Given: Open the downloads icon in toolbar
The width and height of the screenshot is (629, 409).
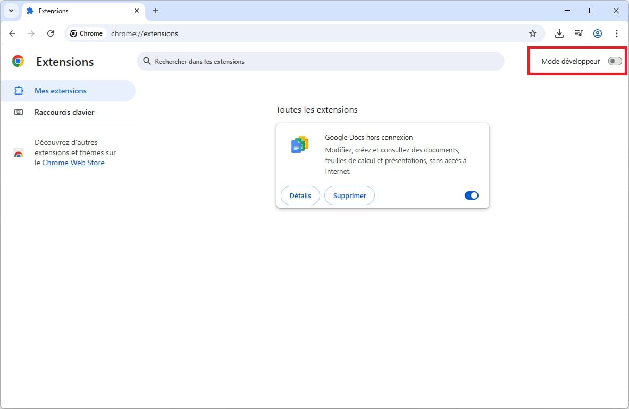Looking at the screenshot, I should (x=559, y=33).
